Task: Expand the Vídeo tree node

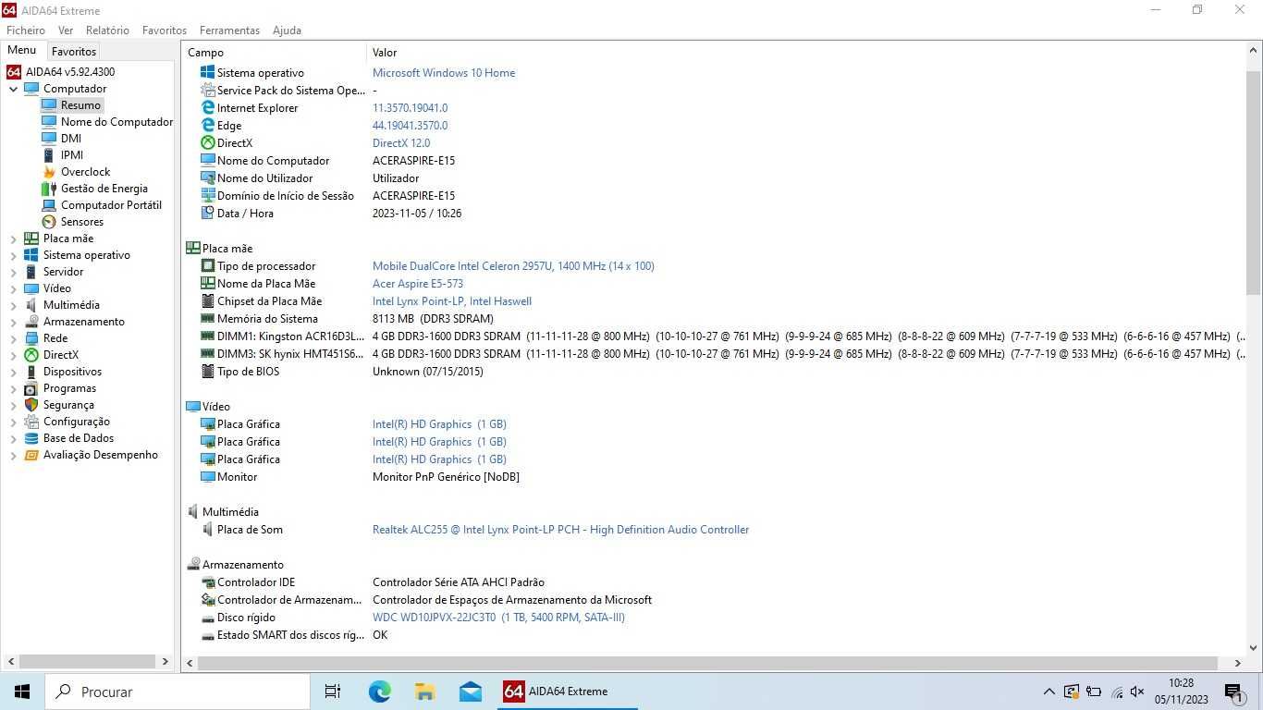Action: pos(14,288)
